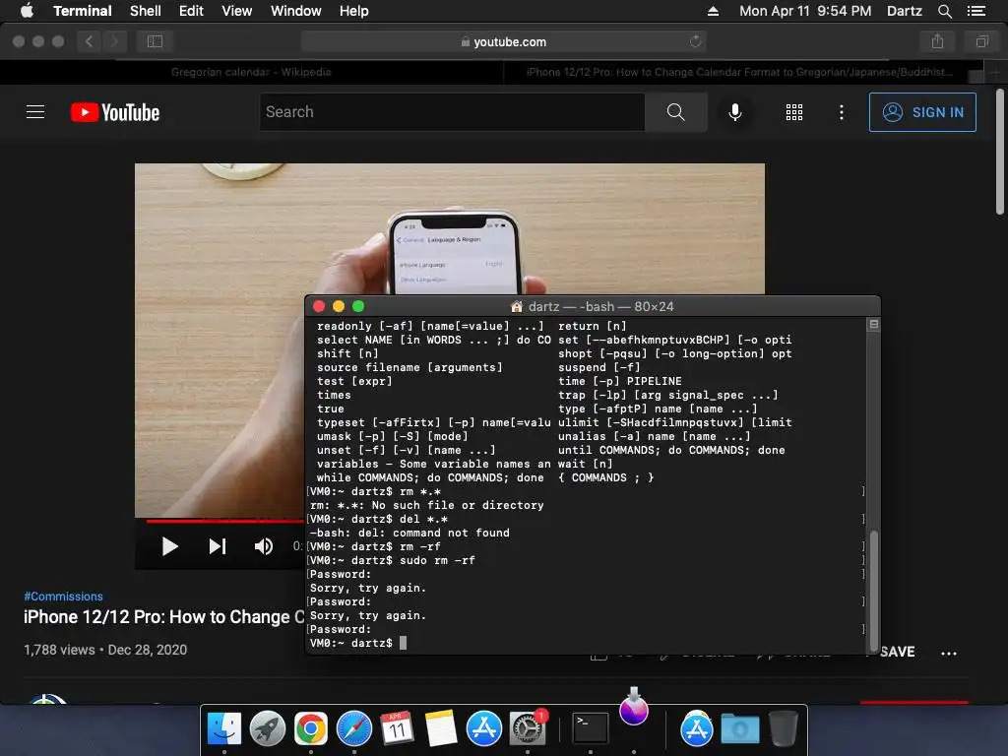
Task: Click the youtube.com address bar
Action: [503, 41]
